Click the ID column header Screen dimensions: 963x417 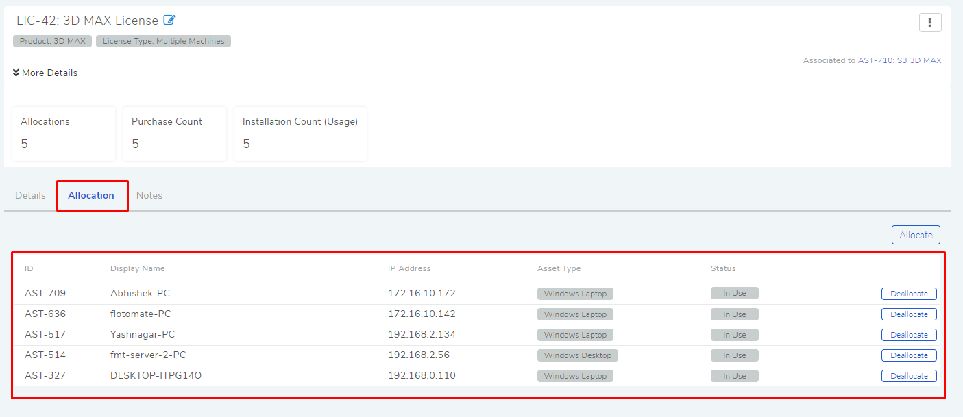[29, 268]
